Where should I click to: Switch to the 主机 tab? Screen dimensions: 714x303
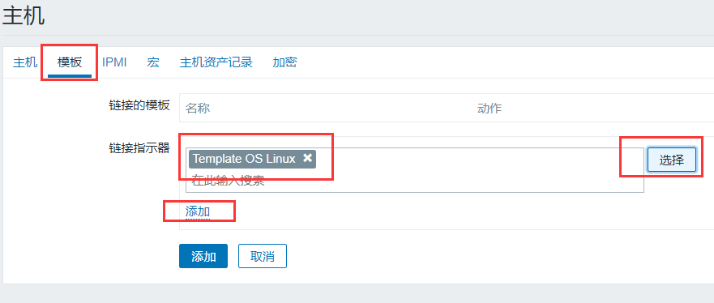[25, 62]
